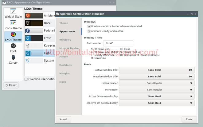This screenshot has width=203, height=127.
Task: Click 'C: Close' legend text
Action: point(125,49)
